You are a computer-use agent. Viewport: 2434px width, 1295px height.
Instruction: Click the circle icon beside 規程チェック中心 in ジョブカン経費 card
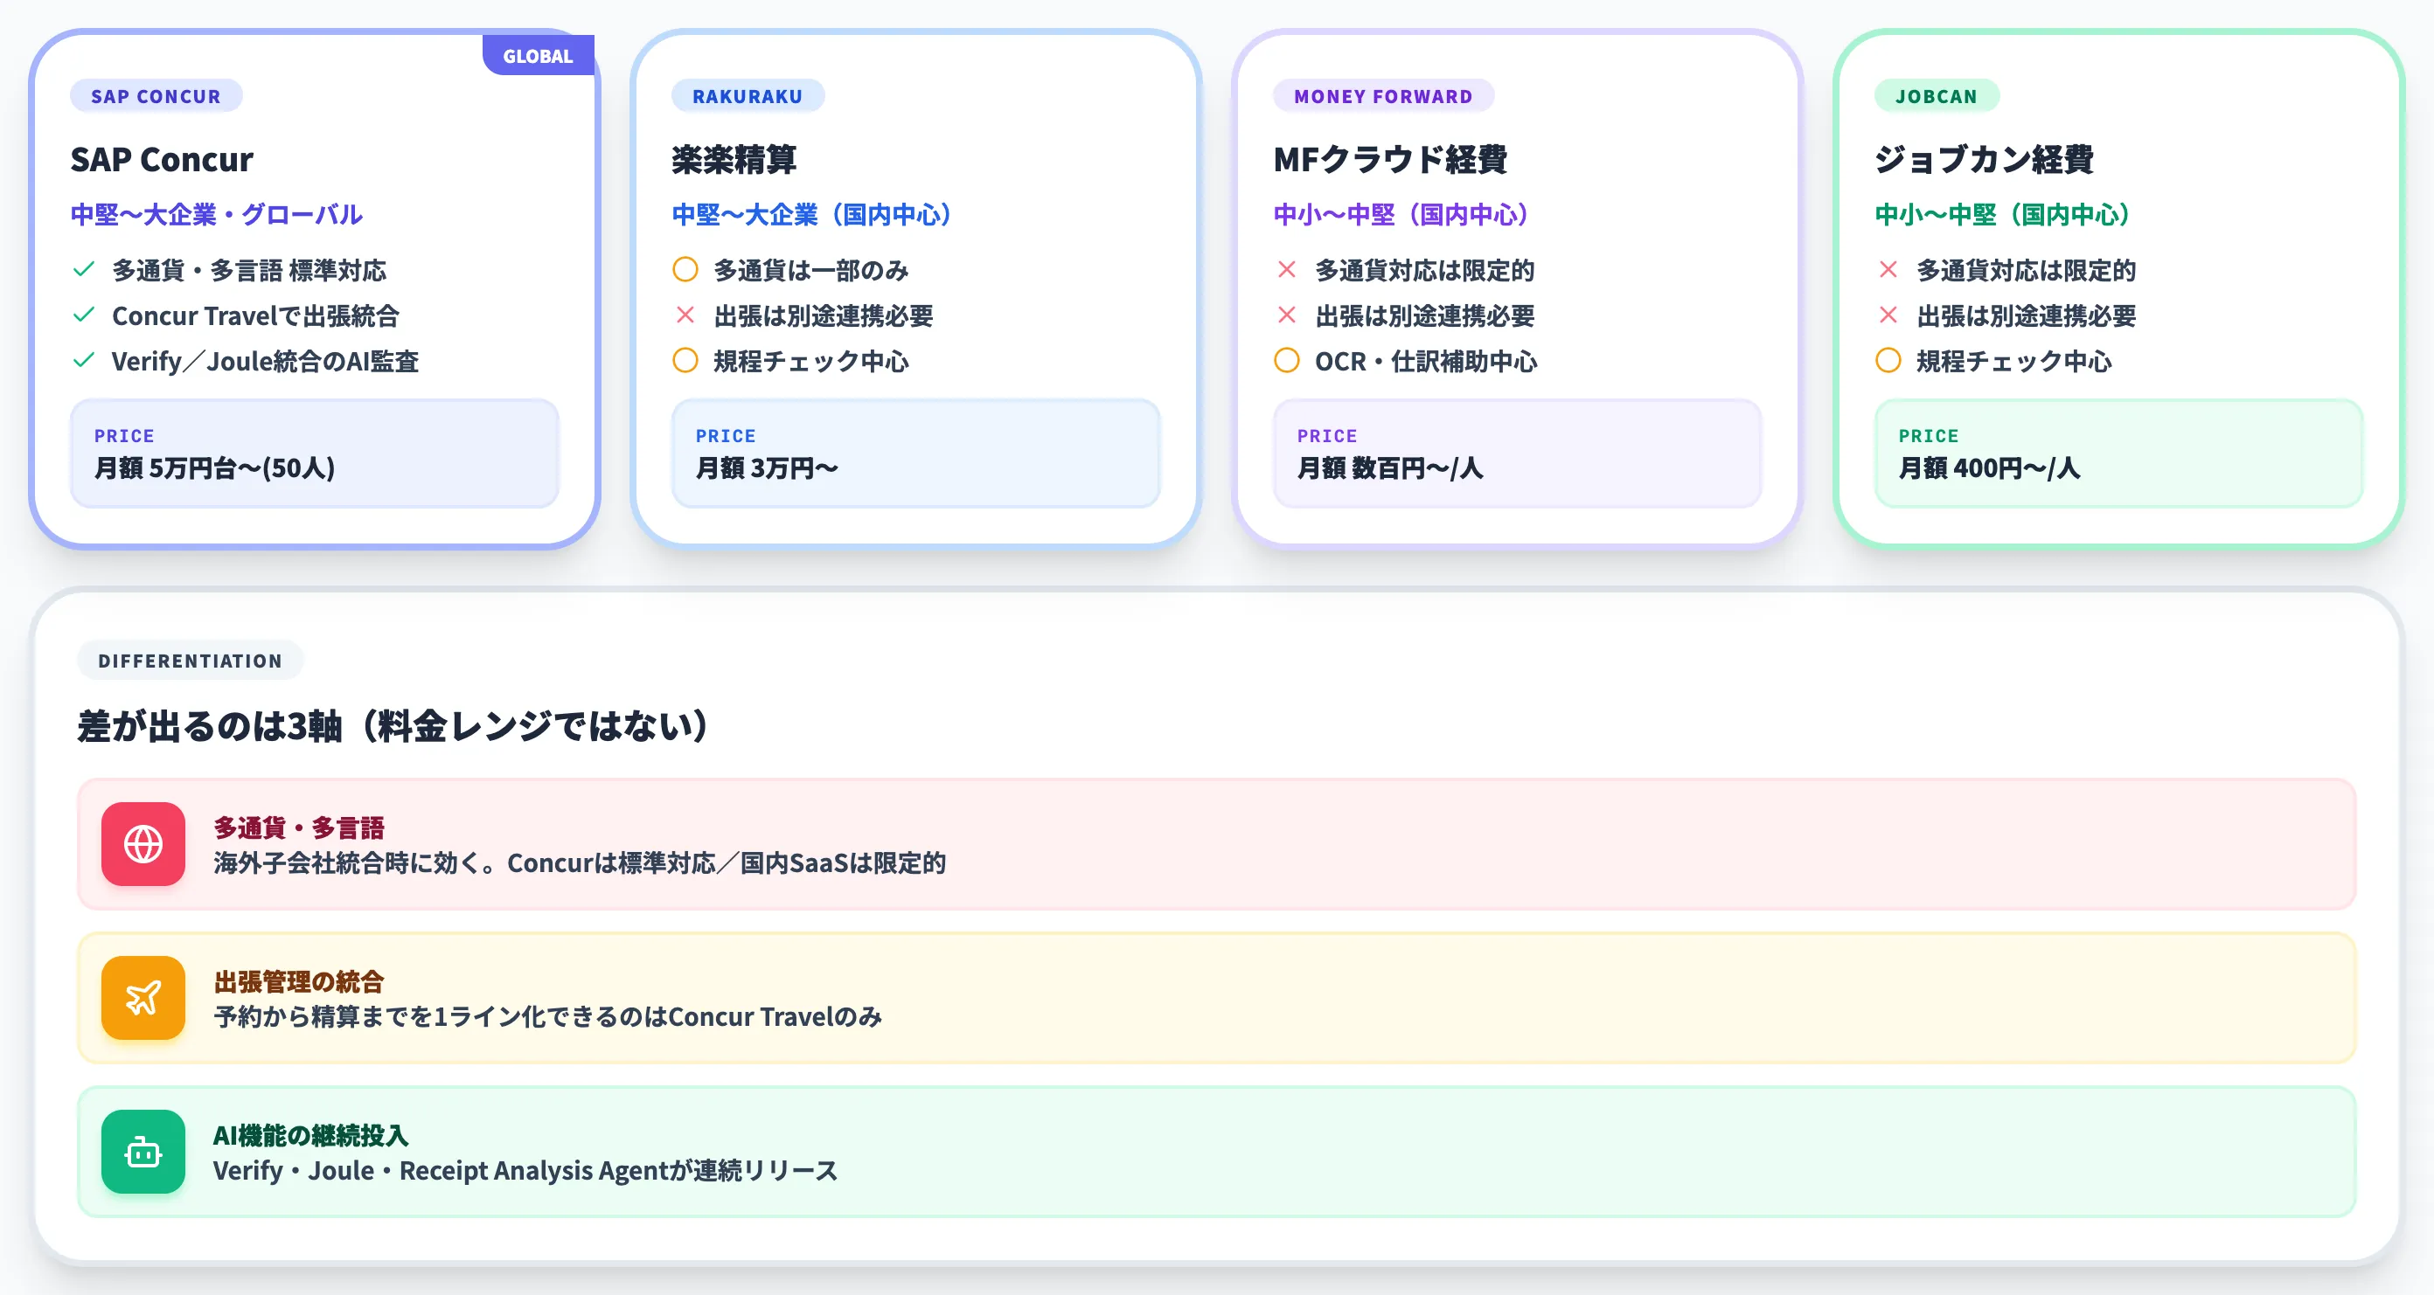click(1888, 360)
